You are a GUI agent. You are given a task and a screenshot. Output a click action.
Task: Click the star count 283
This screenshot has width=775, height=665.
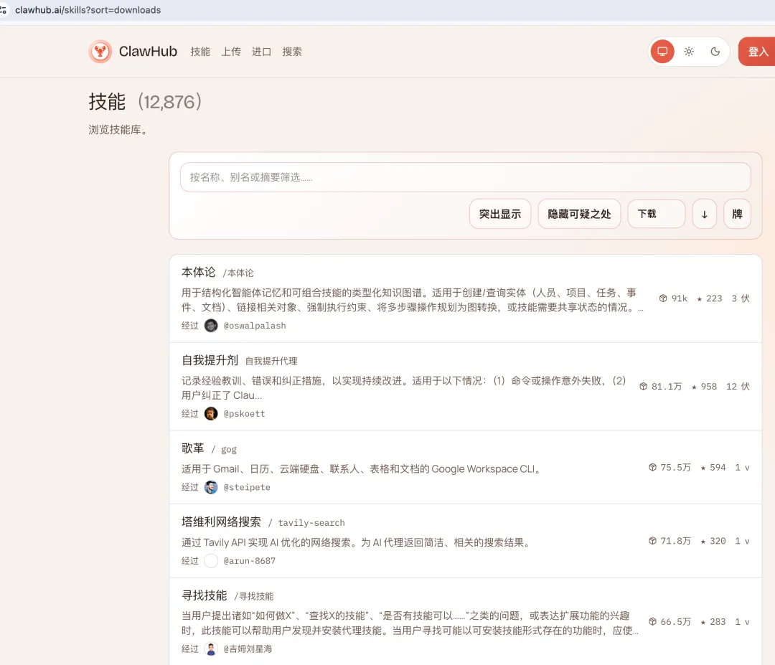point(718,621)
